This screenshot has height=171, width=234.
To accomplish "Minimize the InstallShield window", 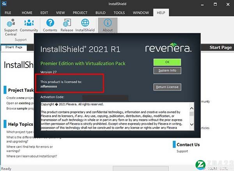I will click(202, 4).
